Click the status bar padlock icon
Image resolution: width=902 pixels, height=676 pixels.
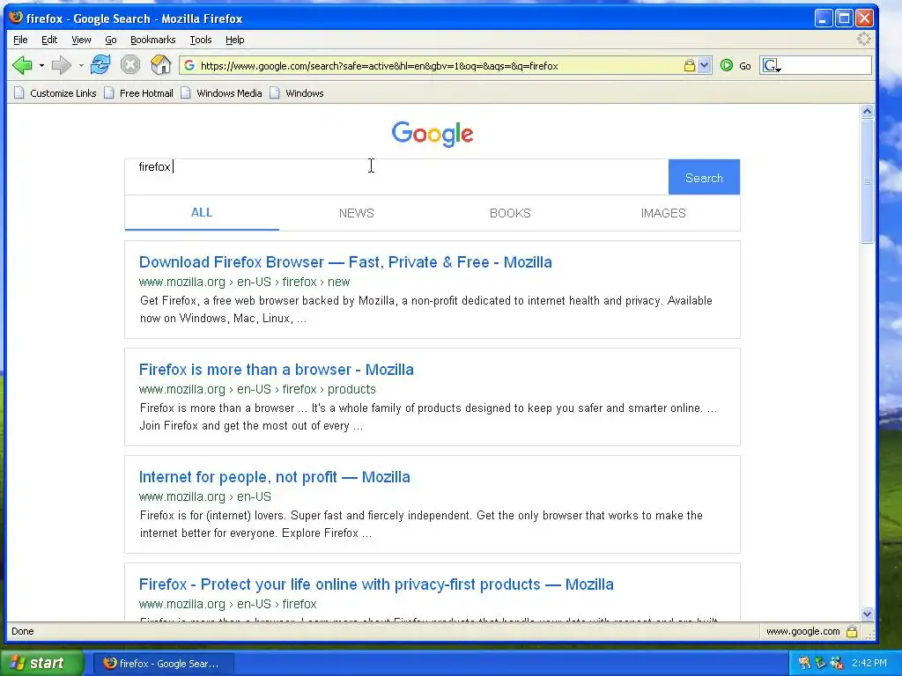[x=852, y=631]
